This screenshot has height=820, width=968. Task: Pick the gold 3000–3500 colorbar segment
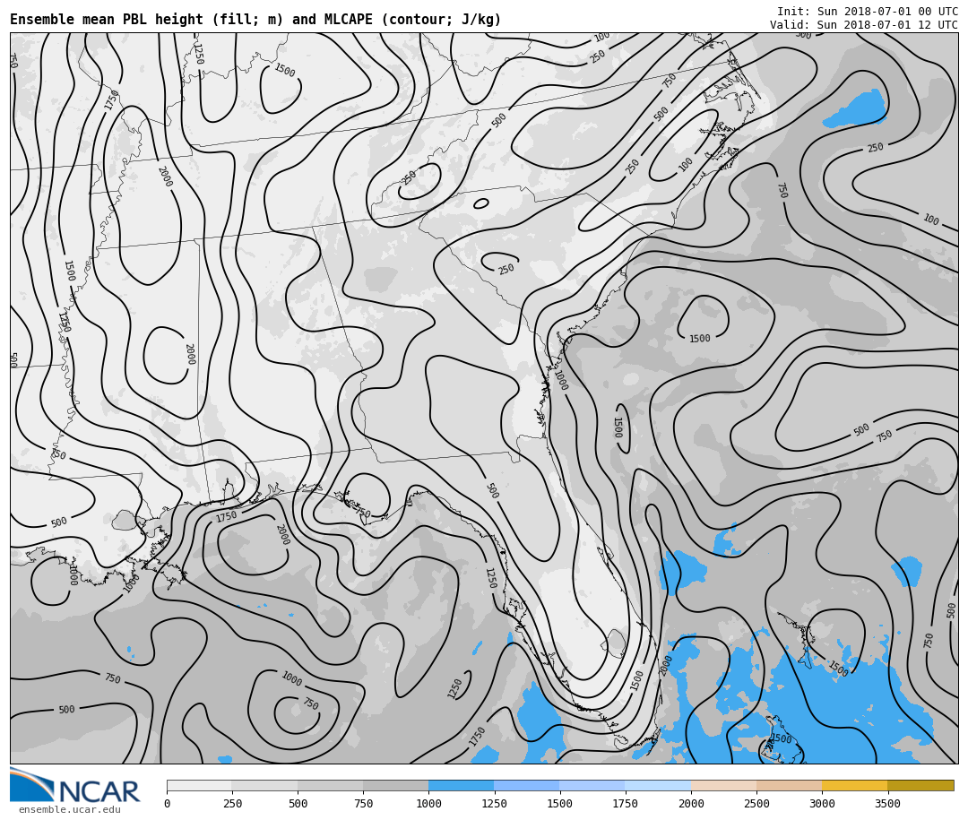click(x=854, y=785)
